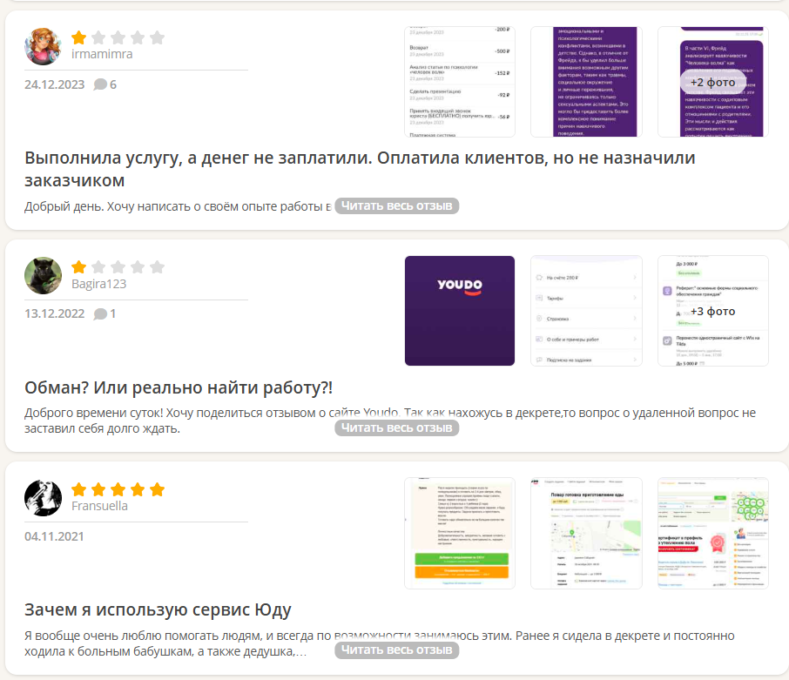Click Fransuella's five-star rating
Image resolution: width=789 pixels, height=680 pixels.
click(x=118, y=489)
